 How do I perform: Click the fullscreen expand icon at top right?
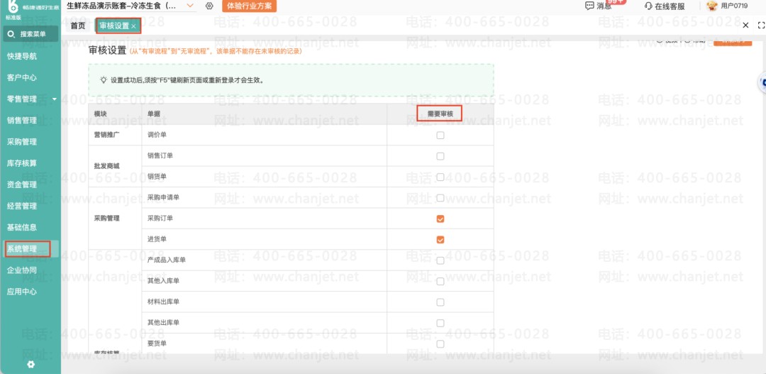coord(760,26)
